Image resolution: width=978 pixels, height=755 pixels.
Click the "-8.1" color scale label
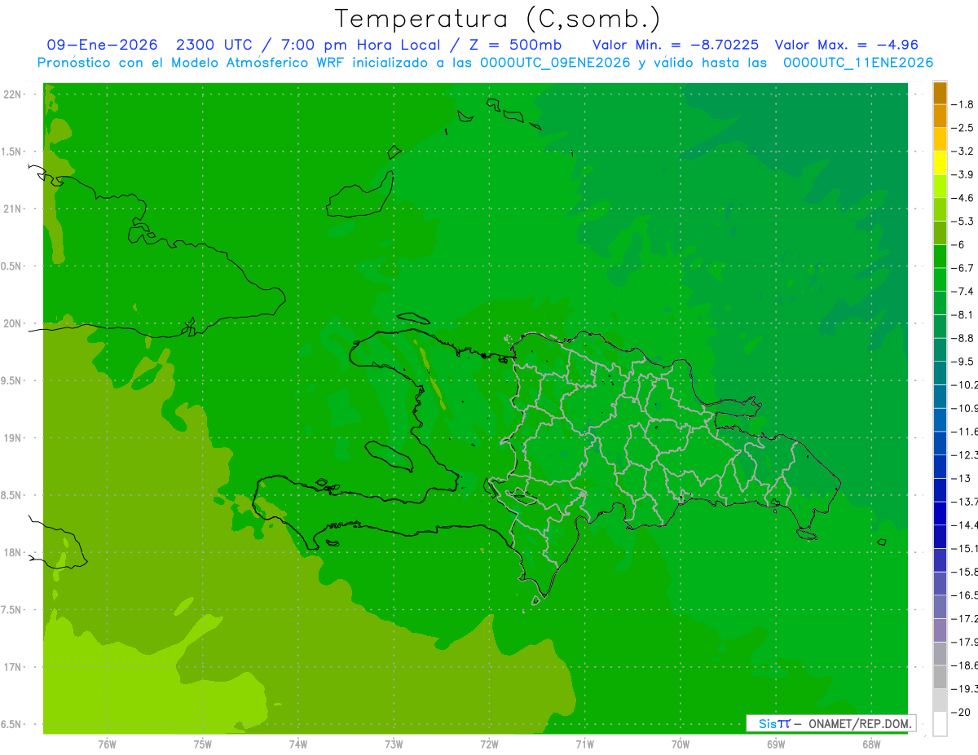[x=964, y=314]
